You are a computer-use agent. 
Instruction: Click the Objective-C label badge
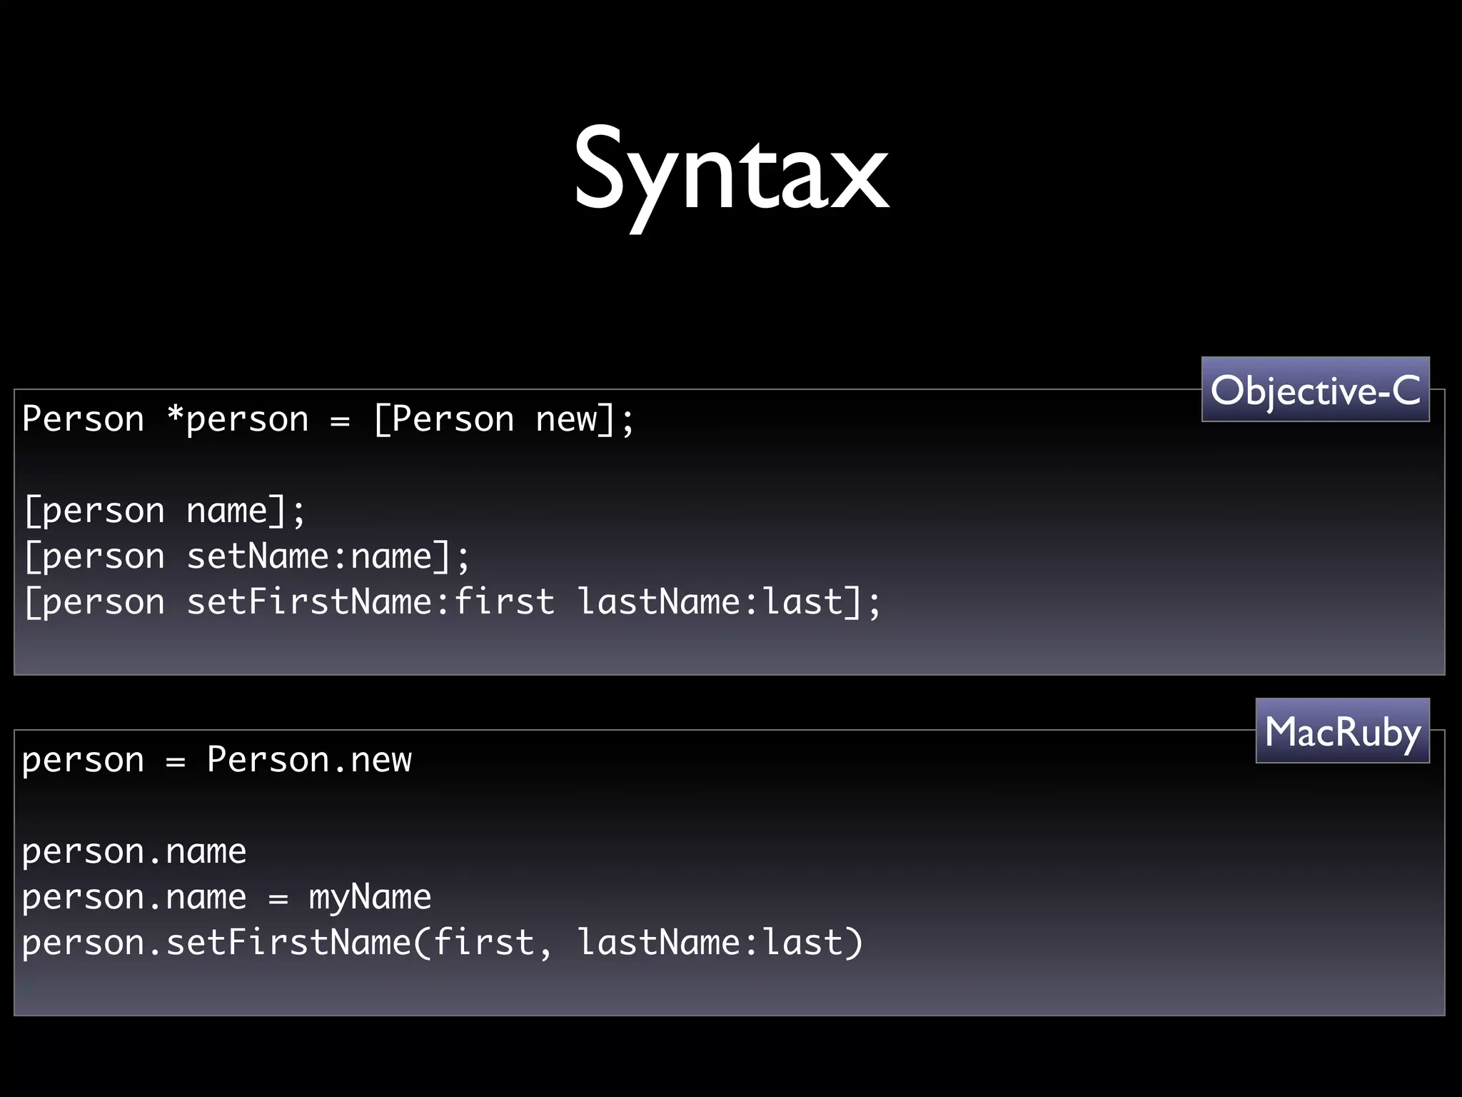coord(1315,389)
